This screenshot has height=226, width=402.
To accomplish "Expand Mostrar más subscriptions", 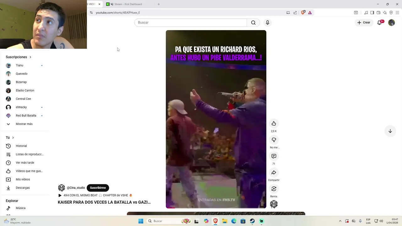I will [x=24, y=124].
